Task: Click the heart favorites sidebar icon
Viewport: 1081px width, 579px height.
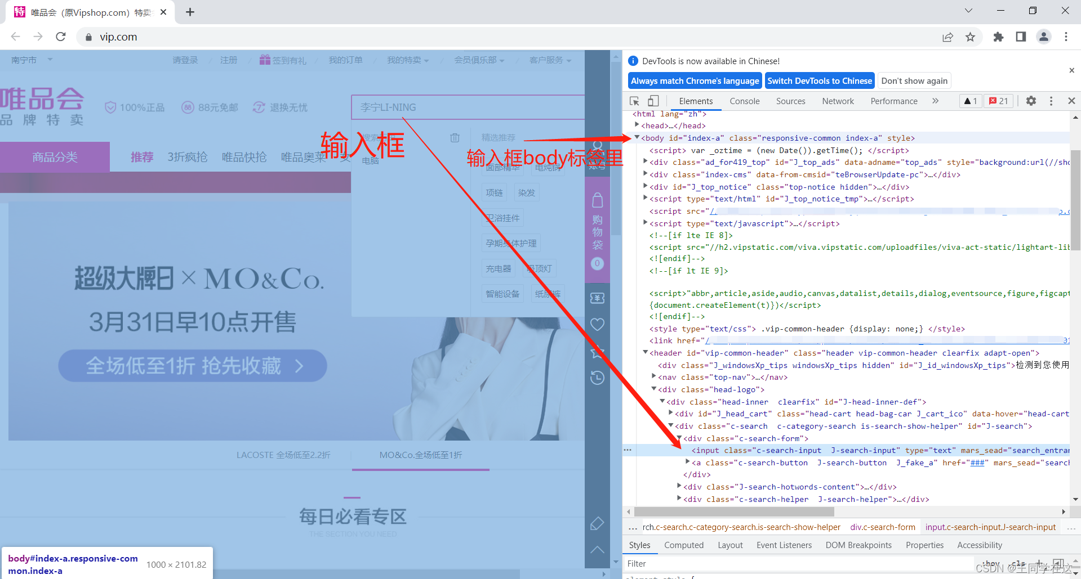Action: click(597, 324)
